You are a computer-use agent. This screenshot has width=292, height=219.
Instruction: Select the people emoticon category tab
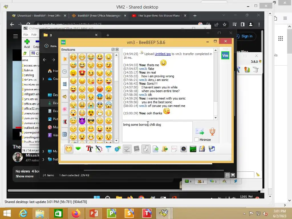click(65, 84)
